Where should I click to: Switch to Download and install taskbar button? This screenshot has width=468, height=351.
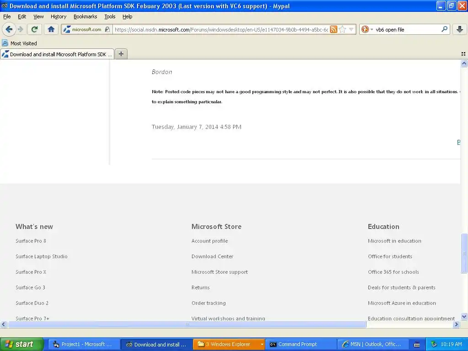156,344
